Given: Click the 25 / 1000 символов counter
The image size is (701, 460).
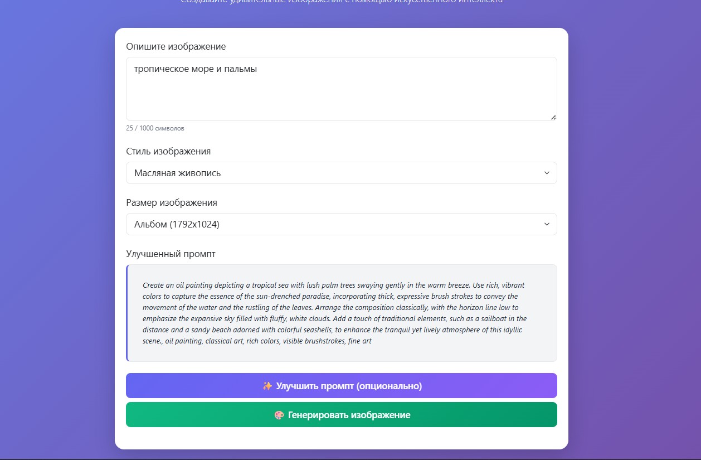Looking at the screenshot, I should (x=155, y=128).
